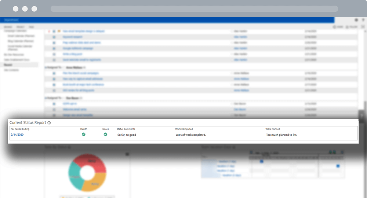Image resolution: width=367 pixels, height=198 pixels.
Task: Click the 'Work Completed' column header
Action: coord(184,129)
